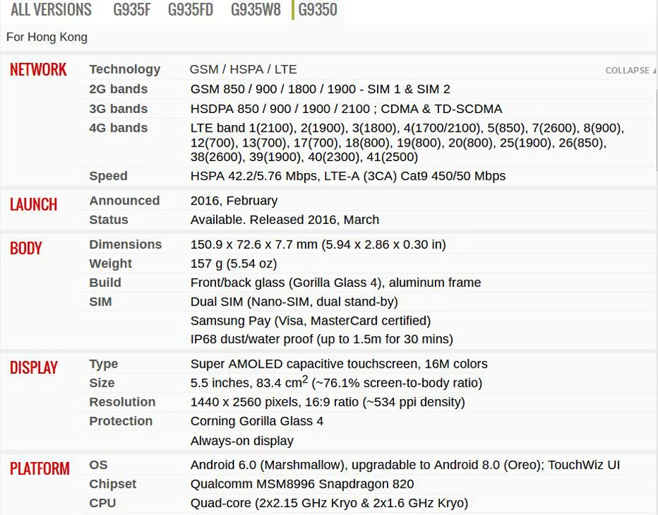Click the value 'Corning Gorilla Glass 4'
Viewport: 658px width, 515px height.
point(257,421)
